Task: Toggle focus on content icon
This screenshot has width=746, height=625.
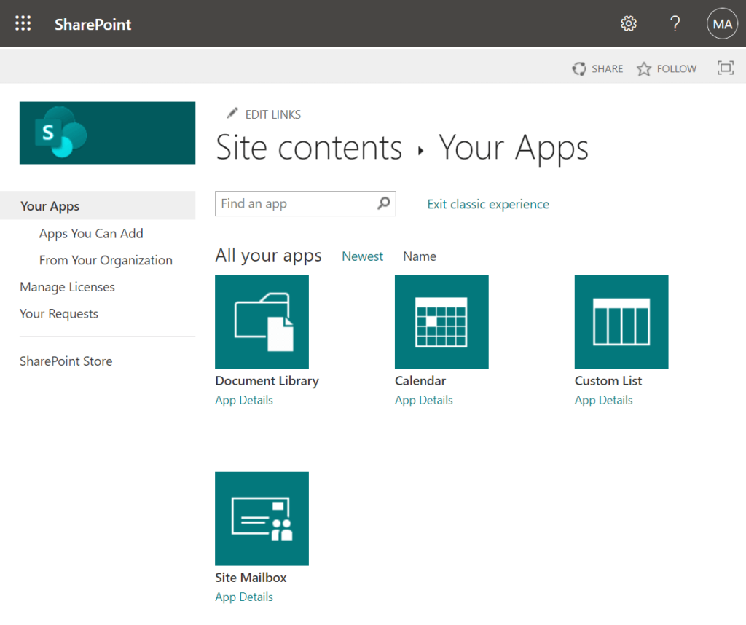Action: coord(725,68)
